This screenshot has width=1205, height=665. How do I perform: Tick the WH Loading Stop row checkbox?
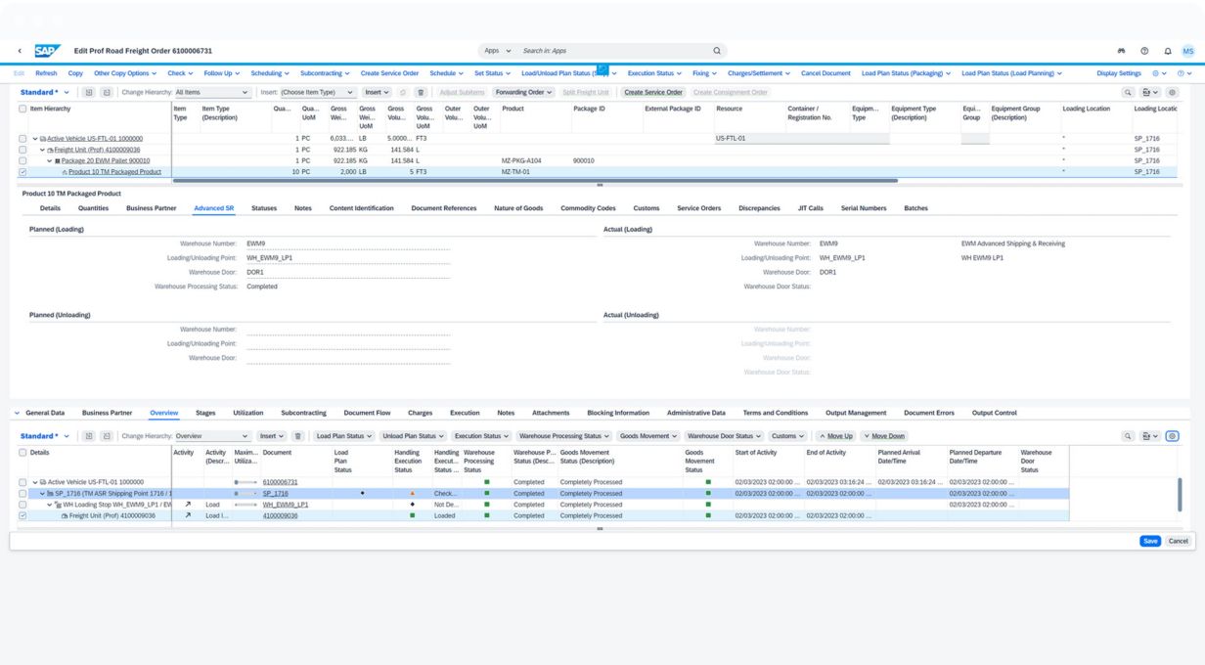click(x=23, y=505)
